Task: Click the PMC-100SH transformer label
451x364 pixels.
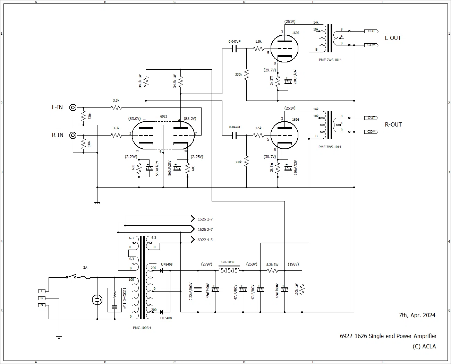Action: pos(142,328)
